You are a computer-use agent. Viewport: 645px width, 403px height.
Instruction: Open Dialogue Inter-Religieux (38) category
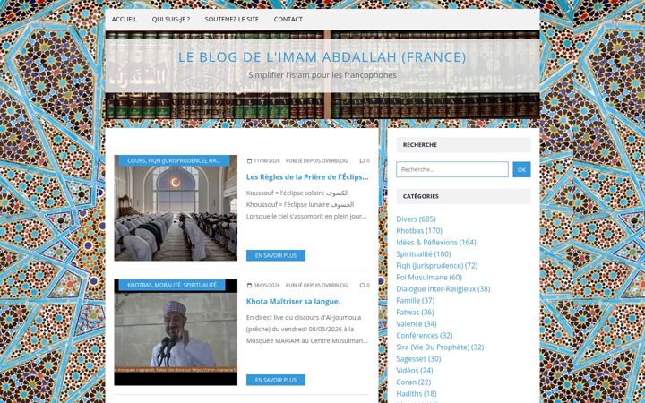pyautogui.click(x=443, y=288)
